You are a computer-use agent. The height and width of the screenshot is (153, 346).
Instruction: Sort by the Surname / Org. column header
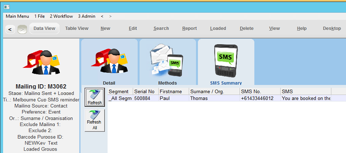[x=214, y=92]
